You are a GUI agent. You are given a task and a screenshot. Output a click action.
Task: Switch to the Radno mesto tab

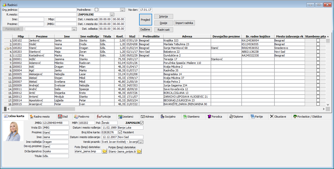(x=40, y=117)
